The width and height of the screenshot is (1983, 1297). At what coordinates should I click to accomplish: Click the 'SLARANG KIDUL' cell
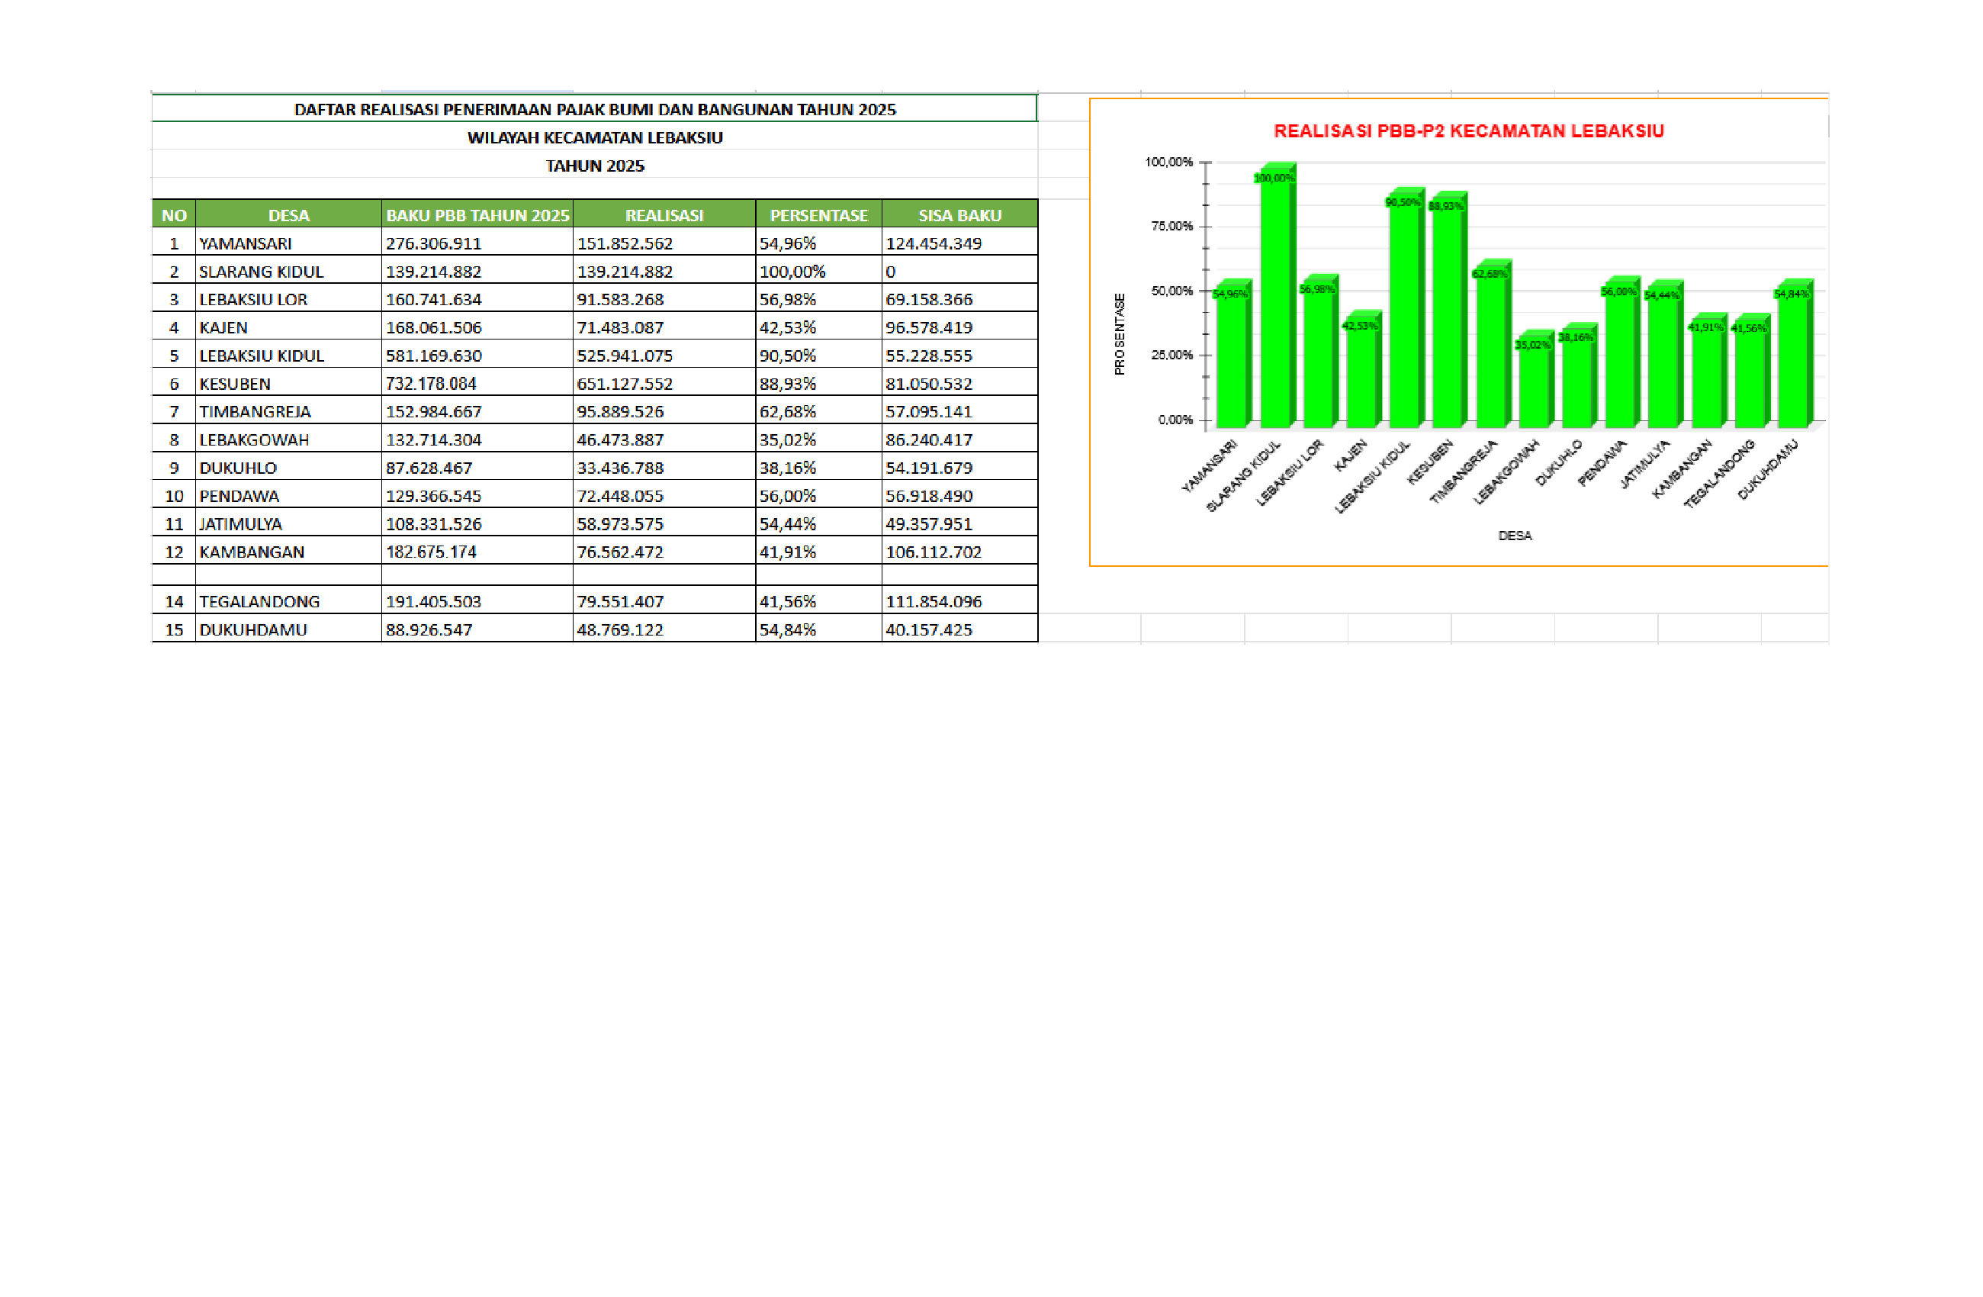pos(288,271)
